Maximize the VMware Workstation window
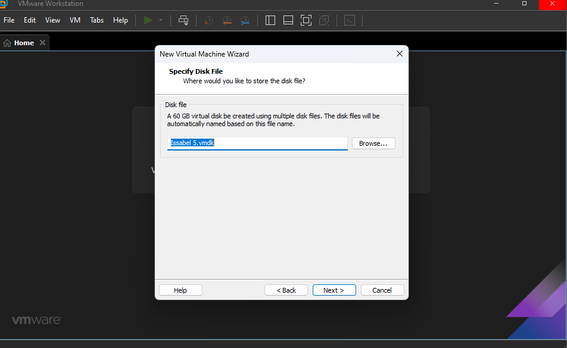567x348 pixels. (524, 4)
